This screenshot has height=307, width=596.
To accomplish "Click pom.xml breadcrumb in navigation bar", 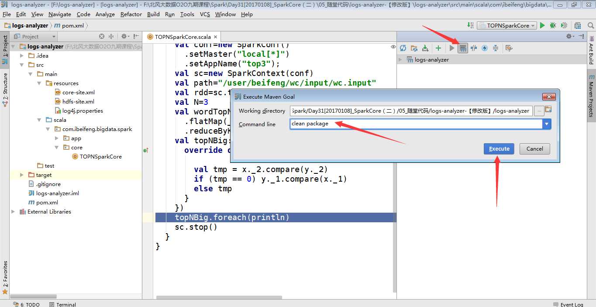I will pos(69,25).
